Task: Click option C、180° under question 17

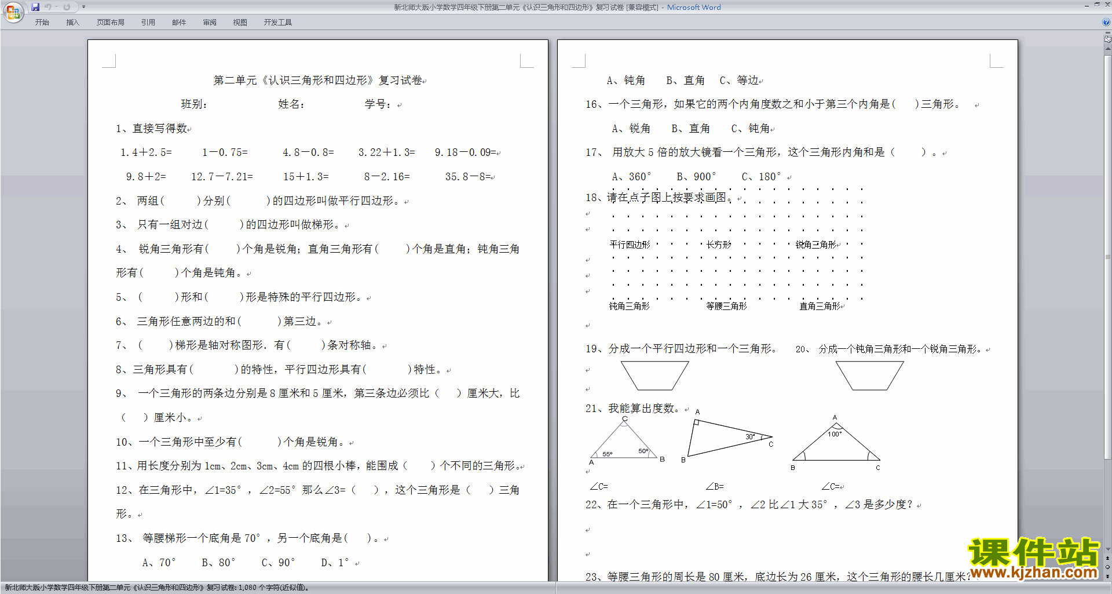Action: click(x=761, y=177)
